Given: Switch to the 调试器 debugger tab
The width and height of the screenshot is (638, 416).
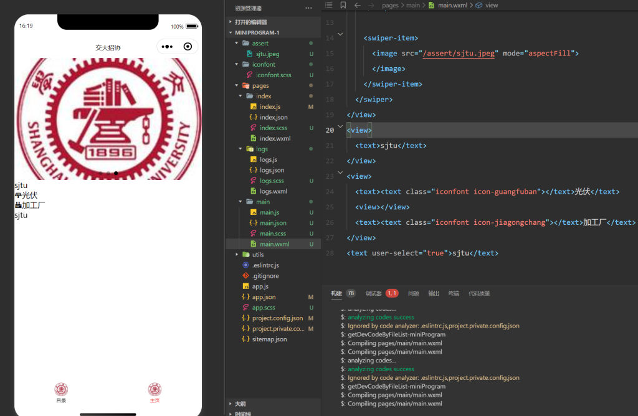Looking at the screenshot, I should [x=374, y=293].
